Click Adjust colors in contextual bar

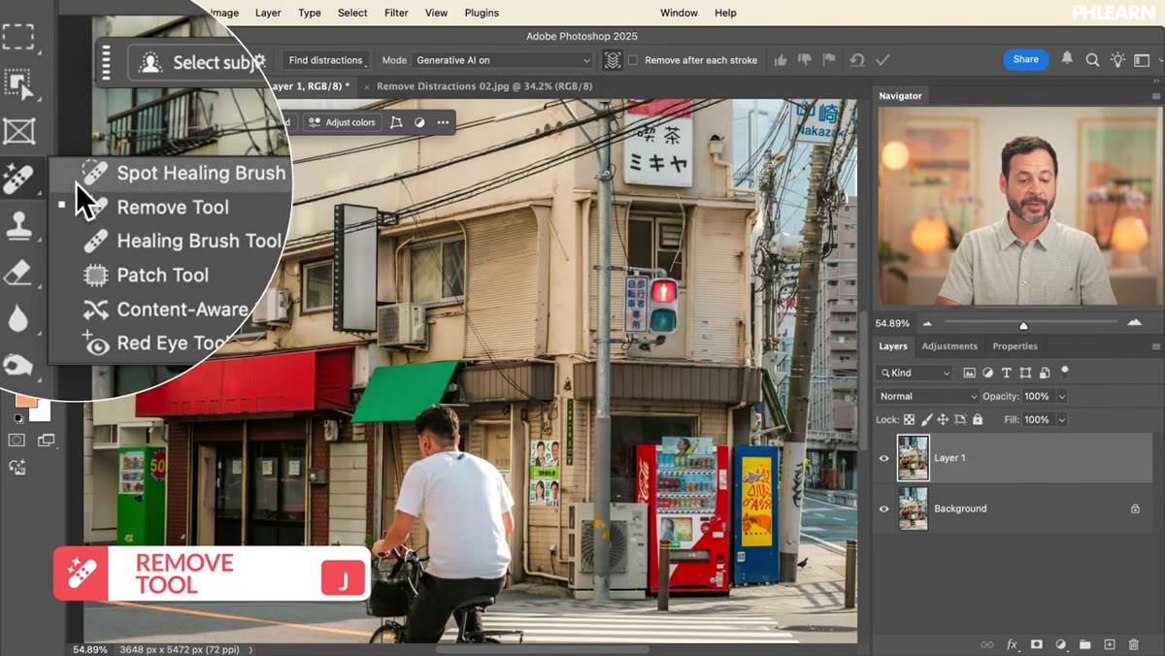[342, 122]
